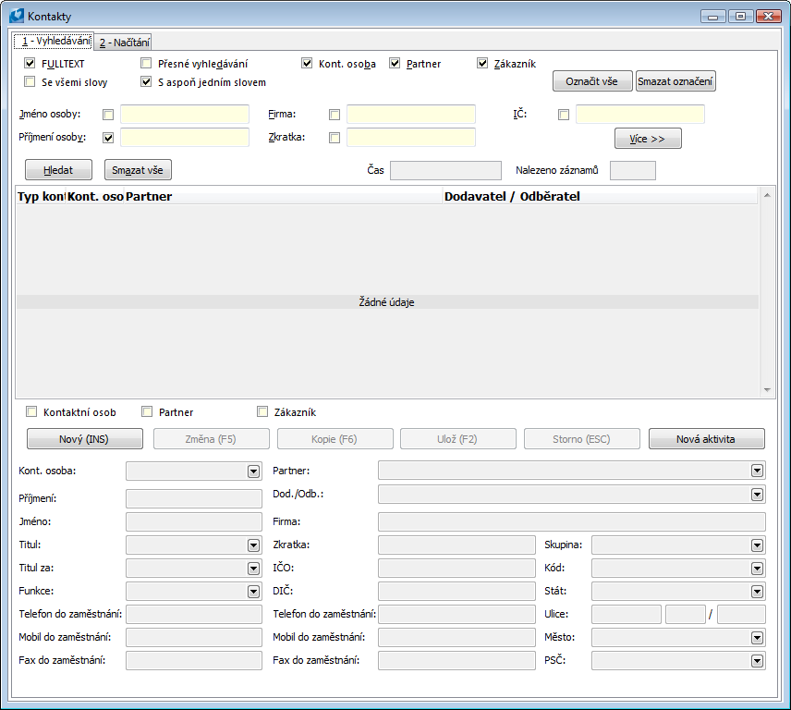Click into the Firma search field
The image size is (791, 710).
(x=410, y=115)
